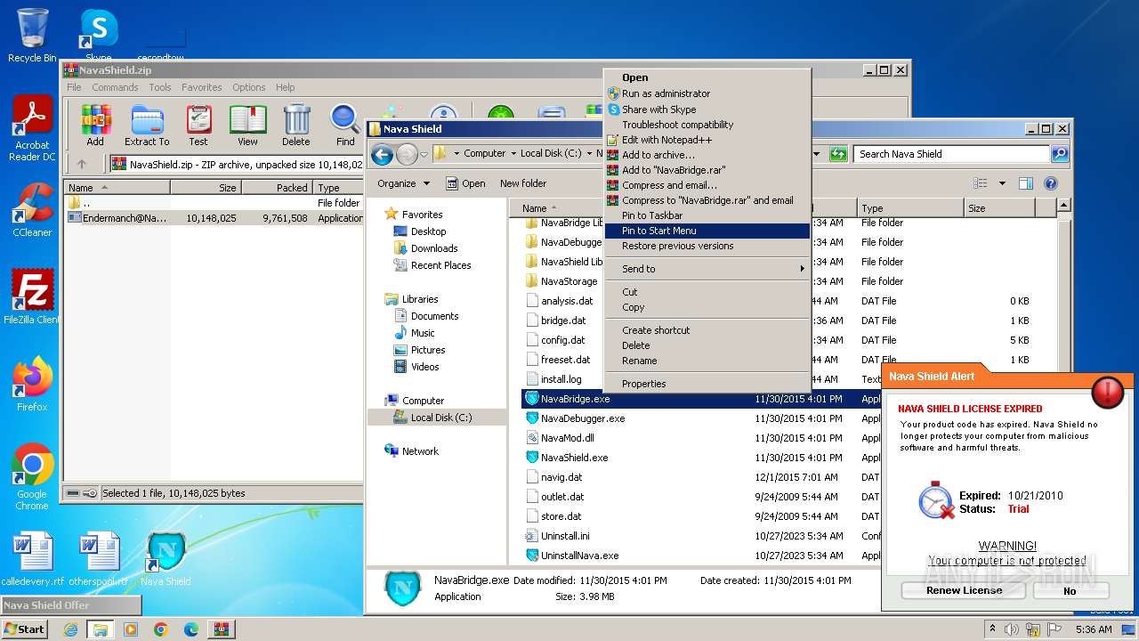Expand the view options dropdown arrow
This screenshot has height=641, width=1139.
(1002, 183)
